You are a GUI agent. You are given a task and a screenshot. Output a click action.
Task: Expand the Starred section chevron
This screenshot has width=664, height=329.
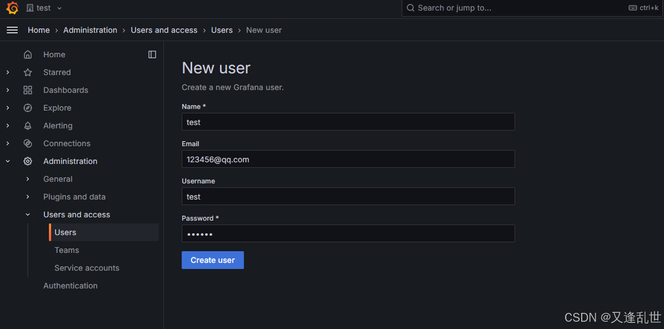8,72
